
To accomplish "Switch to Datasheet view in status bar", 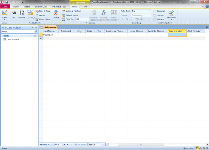I will point(197,148).
